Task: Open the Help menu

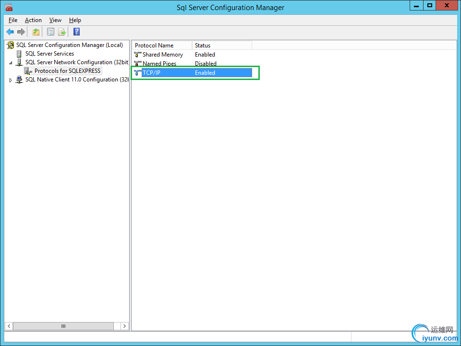Action: [75, 20]
